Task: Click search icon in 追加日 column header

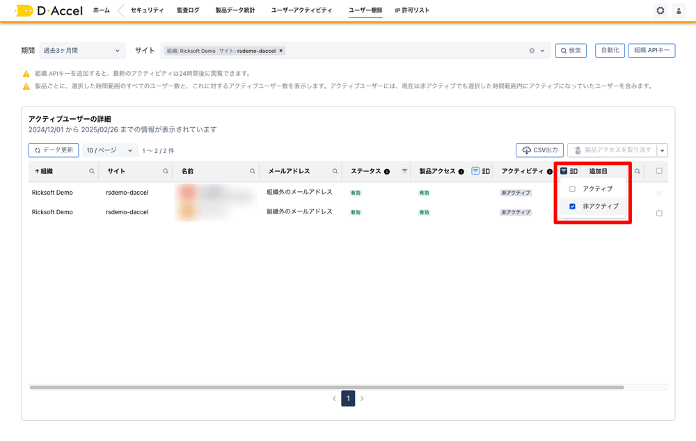Action: pyautogui.click(x=637, y=171)
